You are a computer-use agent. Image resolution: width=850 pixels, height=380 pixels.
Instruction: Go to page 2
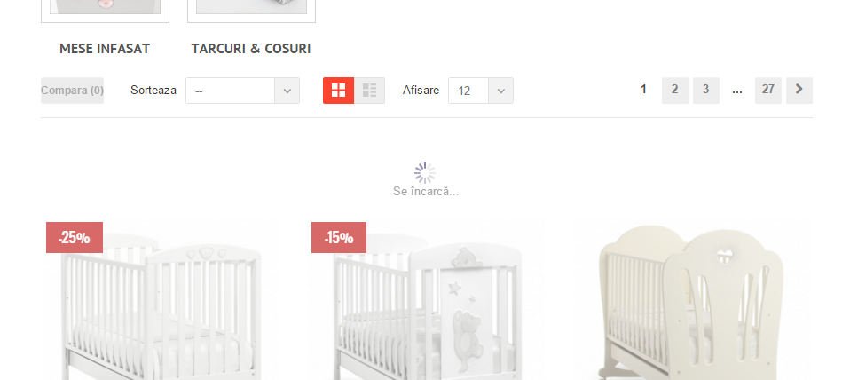(675, 91)
